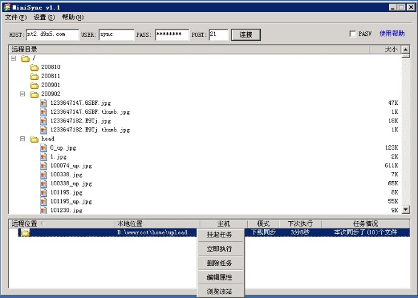Click the HOST input field
This screenshot has height=298, width=418.
pyautogui.click(x=53, y=35)
